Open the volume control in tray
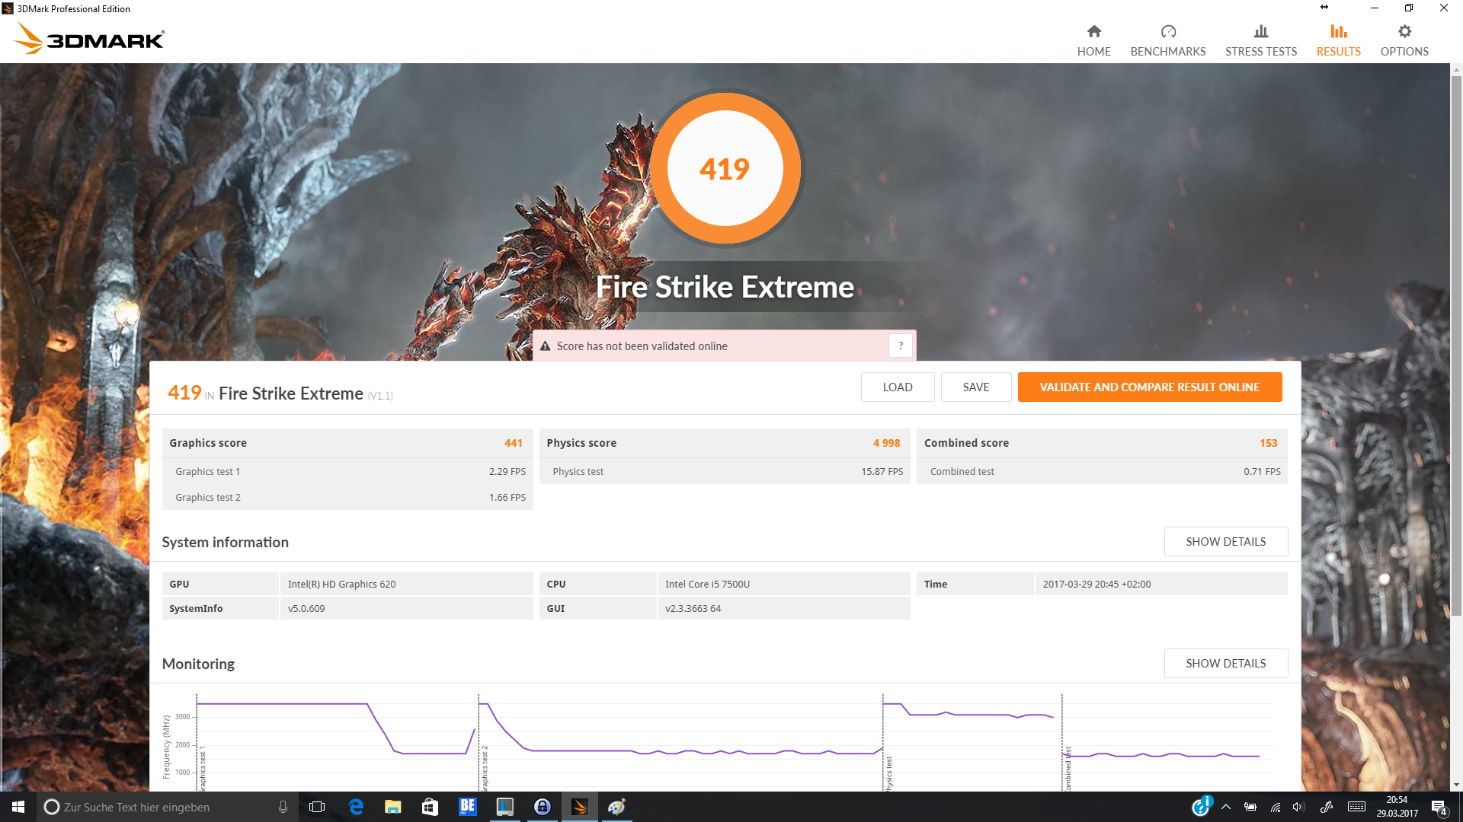Screen dimensions: 1463x822 click(1298, 807)
